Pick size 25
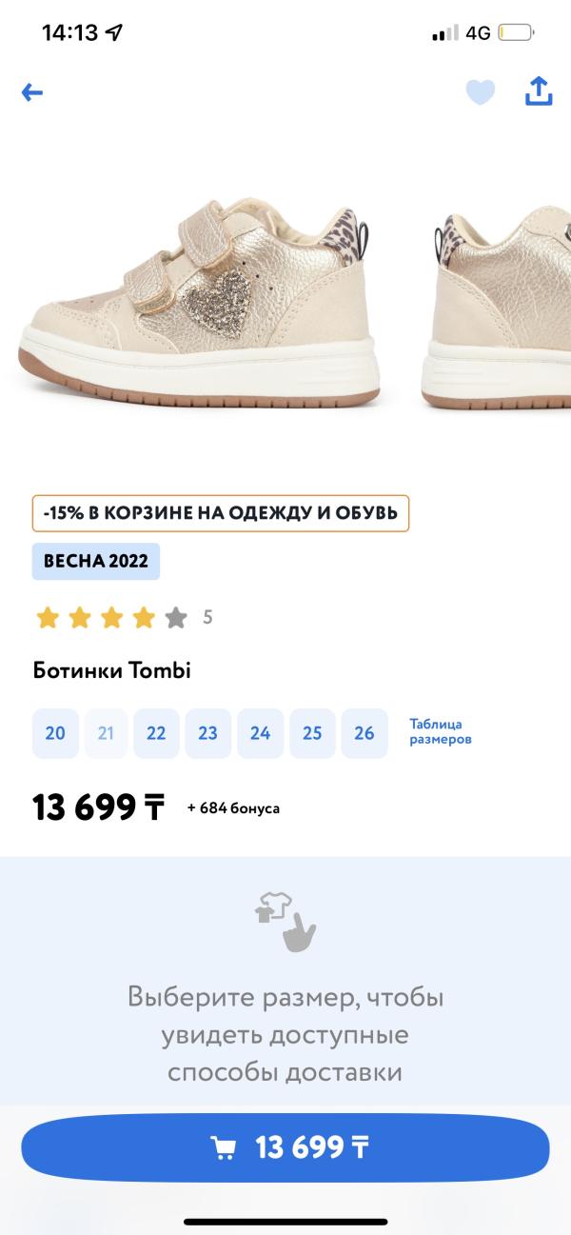The image size is (571, 1235). coord(312,733)
